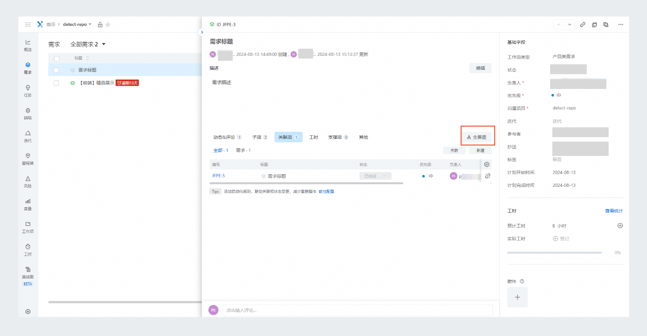Add estimated hours plus icon
Screen dimensions: 647x336
620,226
